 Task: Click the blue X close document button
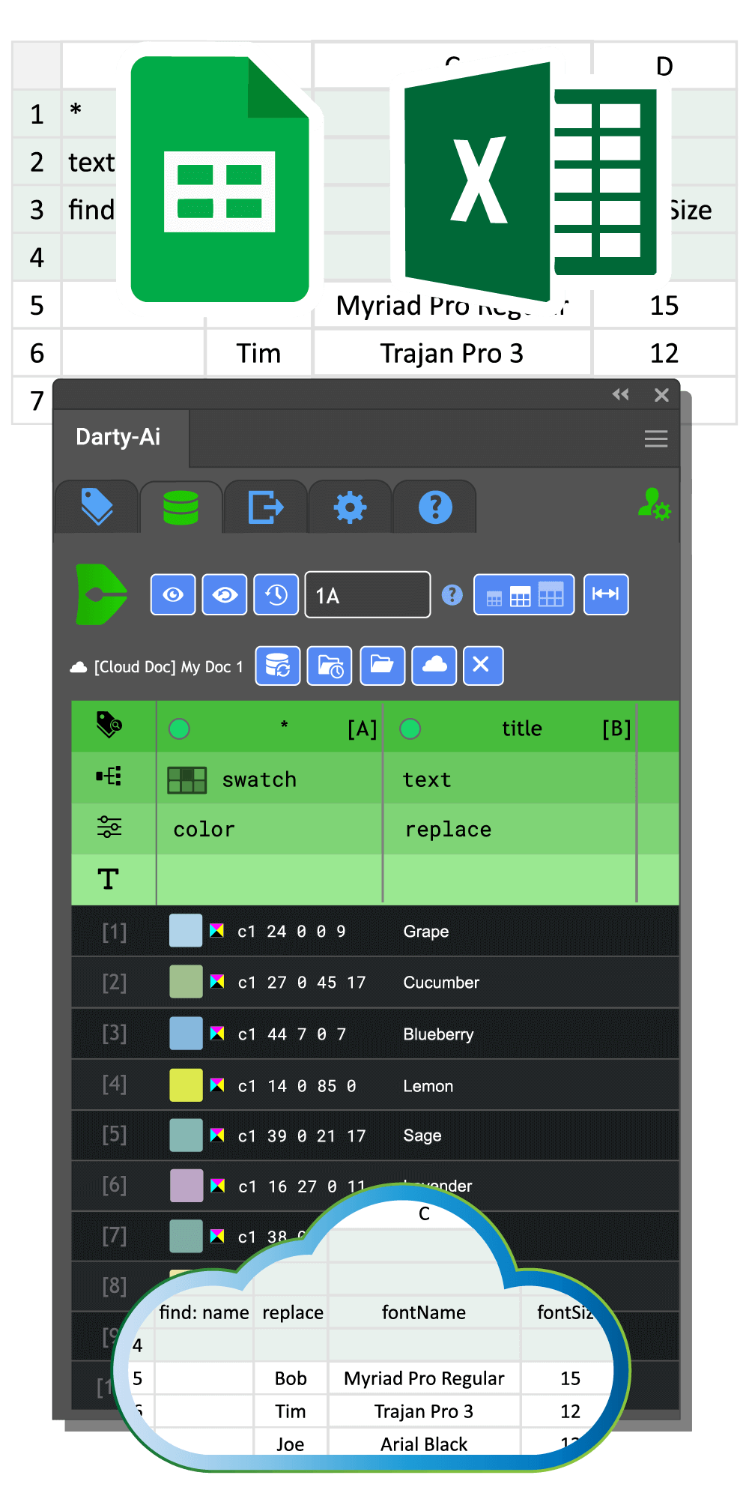[x=483, y=666]
